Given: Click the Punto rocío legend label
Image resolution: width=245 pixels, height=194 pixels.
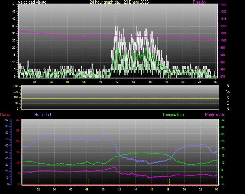Looking at the screenshot, I should coord(215,115).
